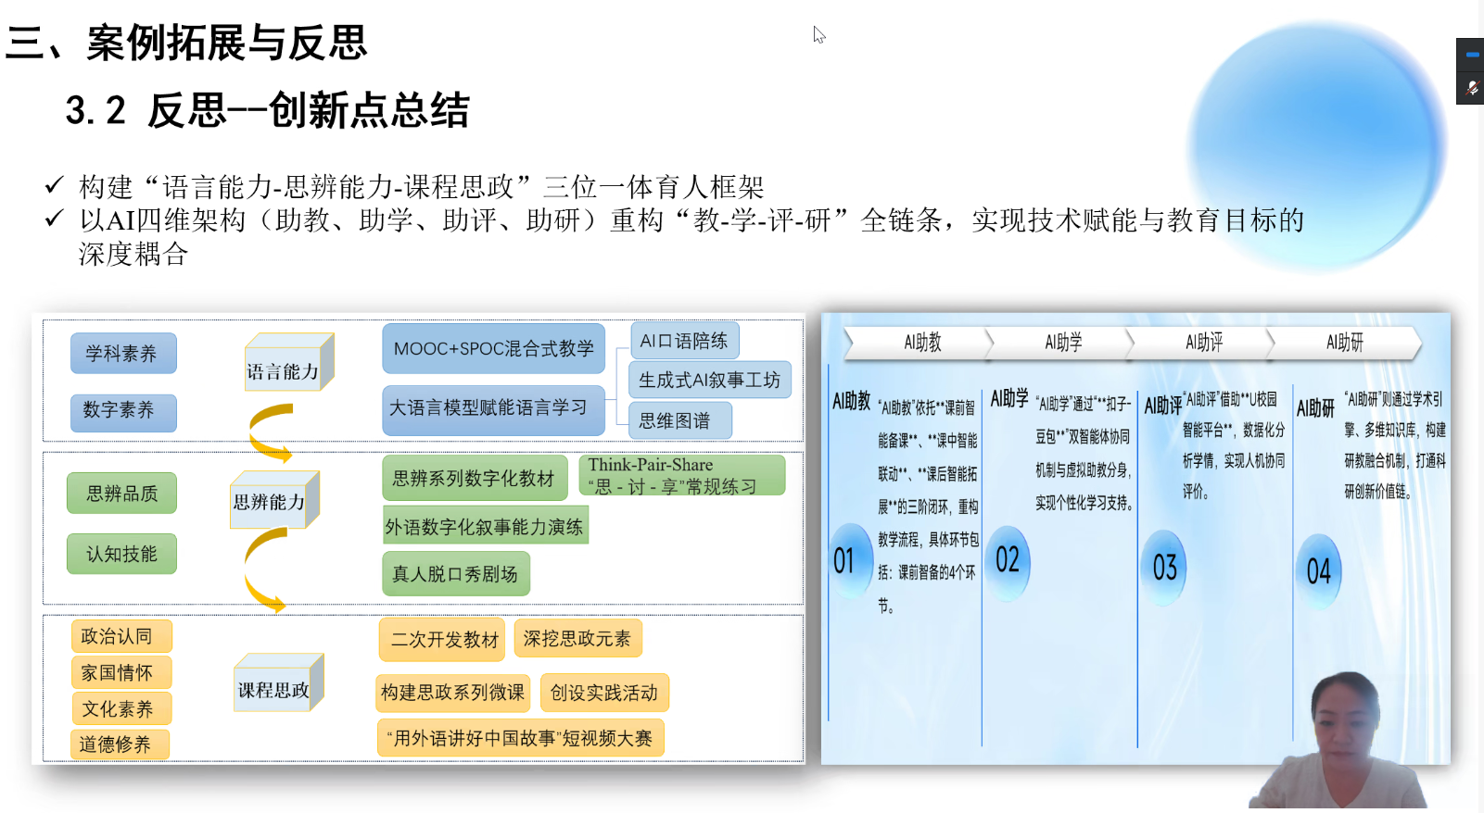Click the 深挖思政元素 box
This screenshot has width=1484, height=813.
(577, 638)
